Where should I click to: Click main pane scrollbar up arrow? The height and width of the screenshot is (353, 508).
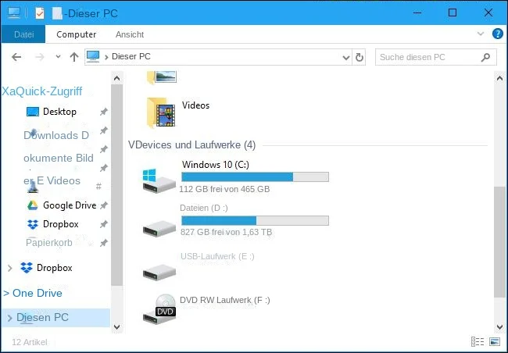pyautogui.click(x=499, y=78)
